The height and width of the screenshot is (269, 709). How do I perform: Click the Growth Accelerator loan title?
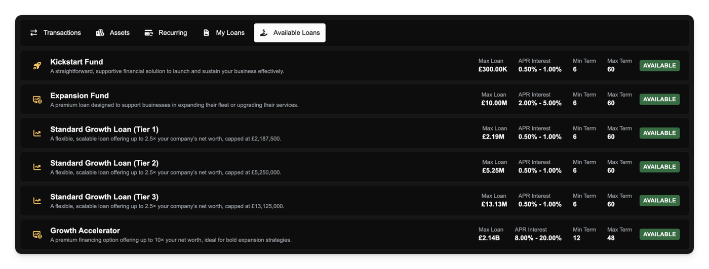85,231
